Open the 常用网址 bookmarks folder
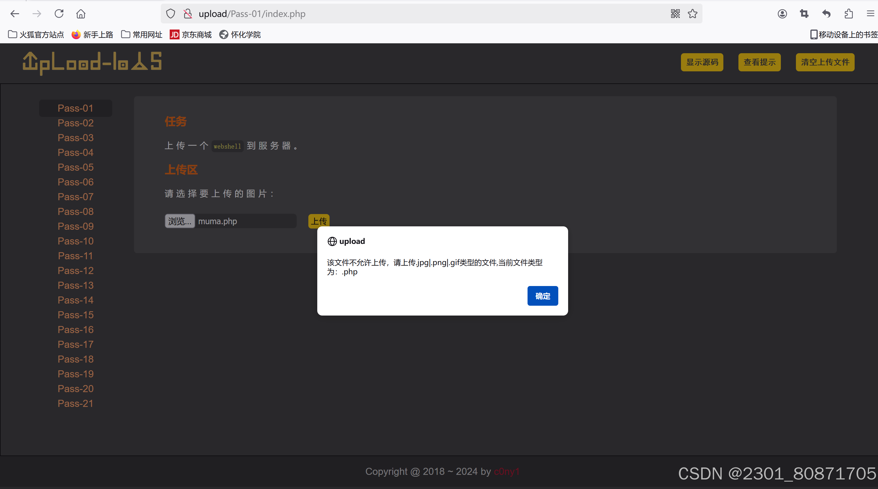 point(142,34)
